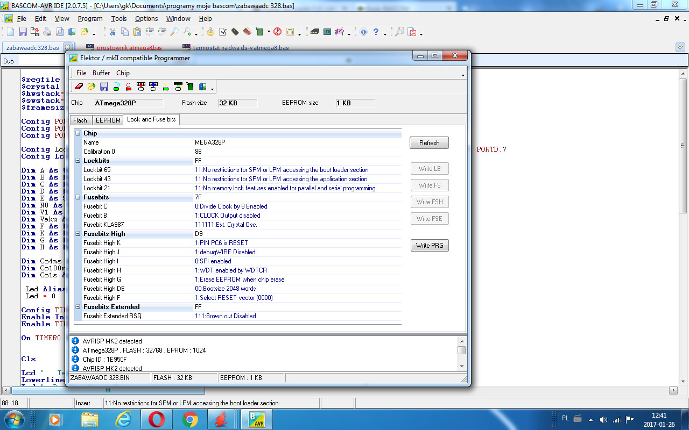Click the editor horizontal scrollbar thumb

(108, 390)
